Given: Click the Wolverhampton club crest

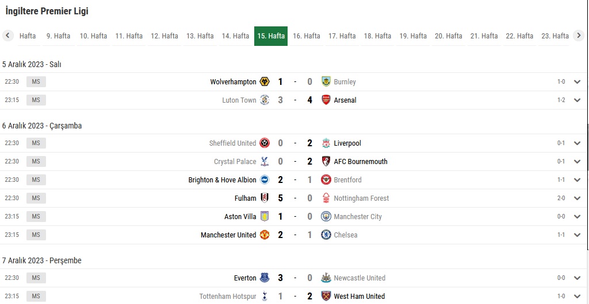Looking at the screenshot, I should click(265, 81).
